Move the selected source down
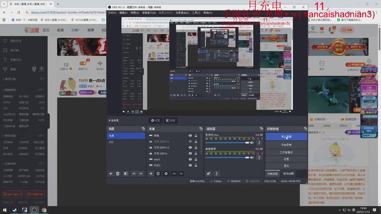The image size is (381, 214). (181, 174)
